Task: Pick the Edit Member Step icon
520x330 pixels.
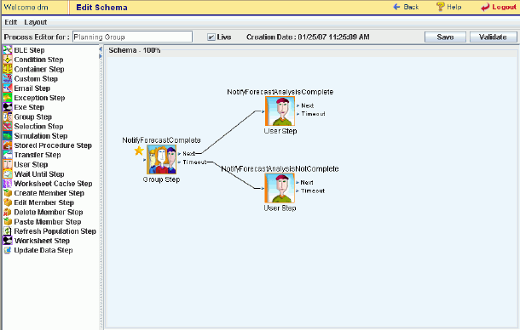Action: click(8, 202)
